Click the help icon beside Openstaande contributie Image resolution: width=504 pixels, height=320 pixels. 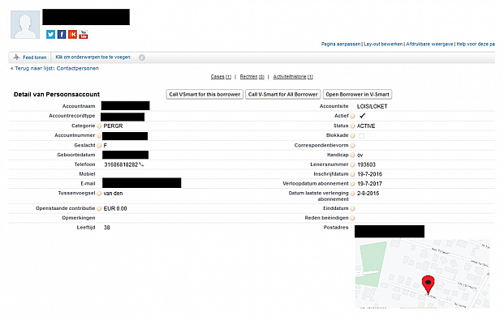(99, 209)
